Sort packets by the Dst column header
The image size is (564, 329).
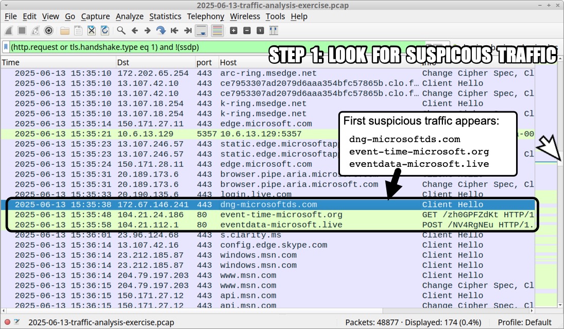point(156,63)
